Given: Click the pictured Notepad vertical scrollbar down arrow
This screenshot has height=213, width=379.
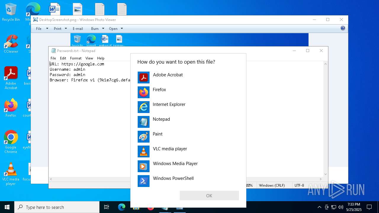Looking at the screenshot, I should point(325,174).
